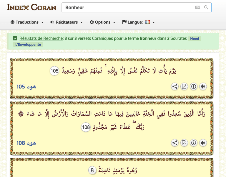Toggle the green search results checkbox
This screenshot has height=177, width=226.
[x=15, y=38]
